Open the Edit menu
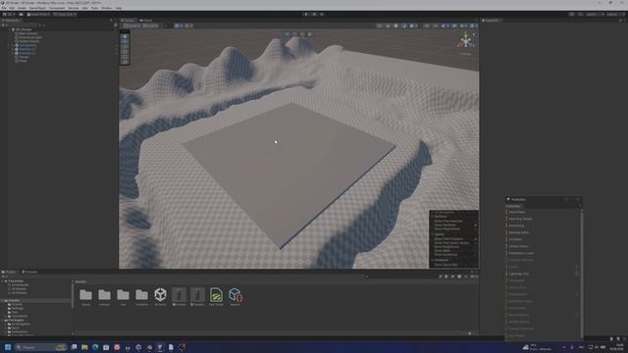628x353 pixels. pyautogui.click(x=12, y=8)
